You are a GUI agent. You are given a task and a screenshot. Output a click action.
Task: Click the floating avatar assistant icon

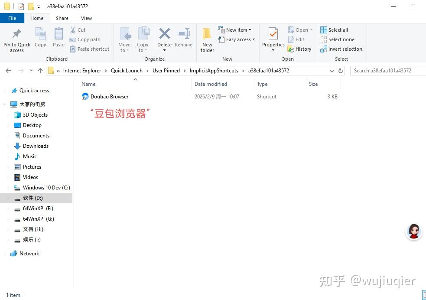413,232
